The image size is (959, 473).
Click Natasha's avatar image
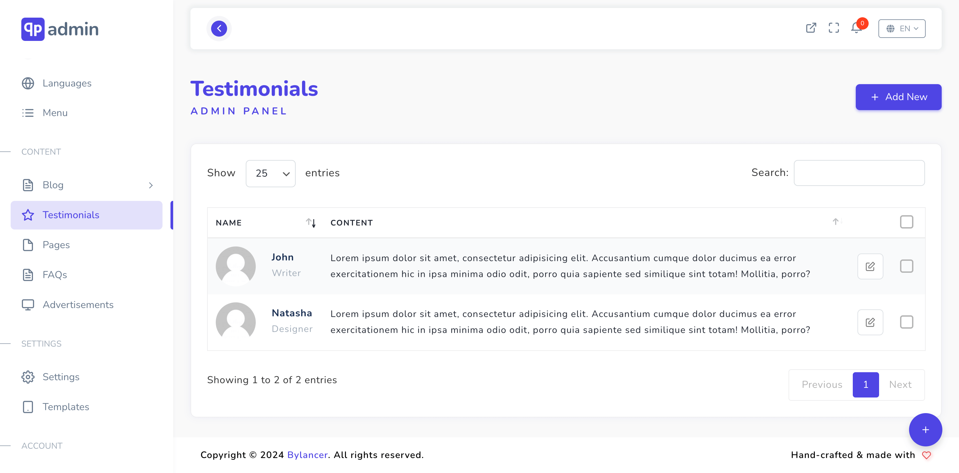236,322
